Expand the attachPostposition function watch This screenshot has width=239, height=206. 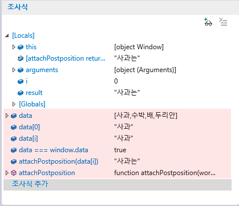[x=7, y=173]
